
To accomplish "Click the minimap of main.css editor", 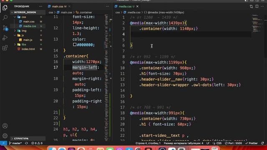I will (107, 77).
